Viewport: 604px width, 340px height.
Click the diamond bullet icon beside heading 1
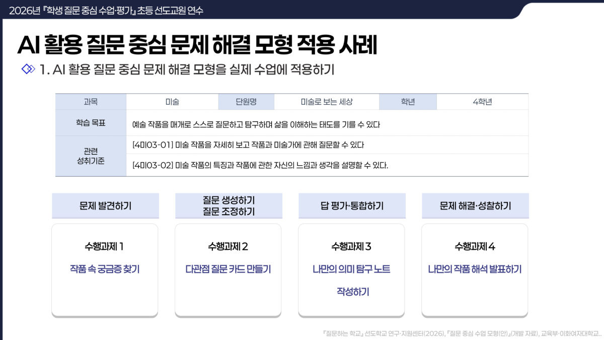tap(28, 70)
